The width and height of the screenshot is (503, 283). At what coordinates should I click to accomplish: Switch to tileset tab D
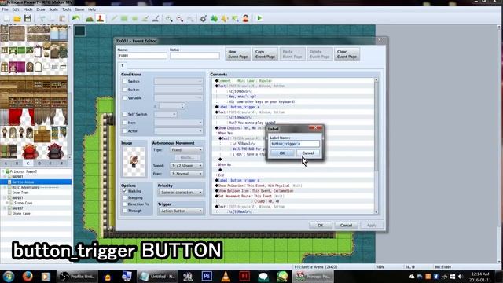[x=39, y=164]
